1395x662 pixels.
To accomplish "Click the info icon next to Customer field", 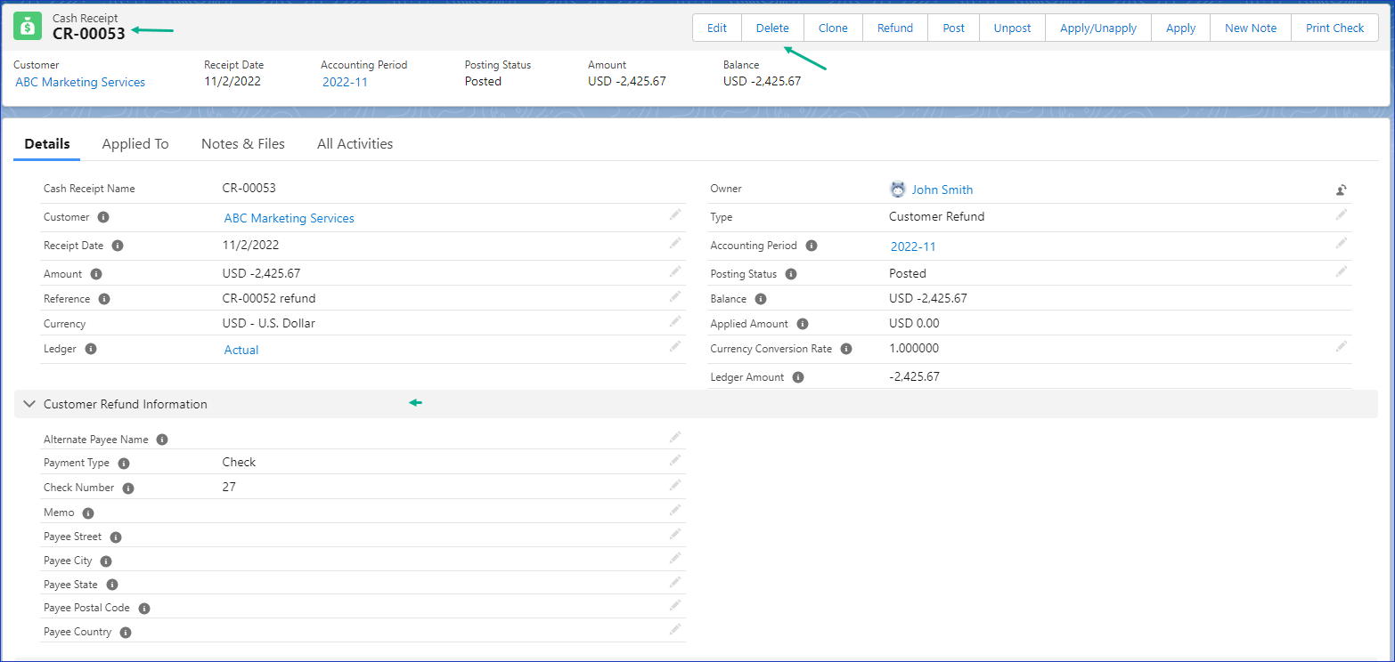I will 103,217.
